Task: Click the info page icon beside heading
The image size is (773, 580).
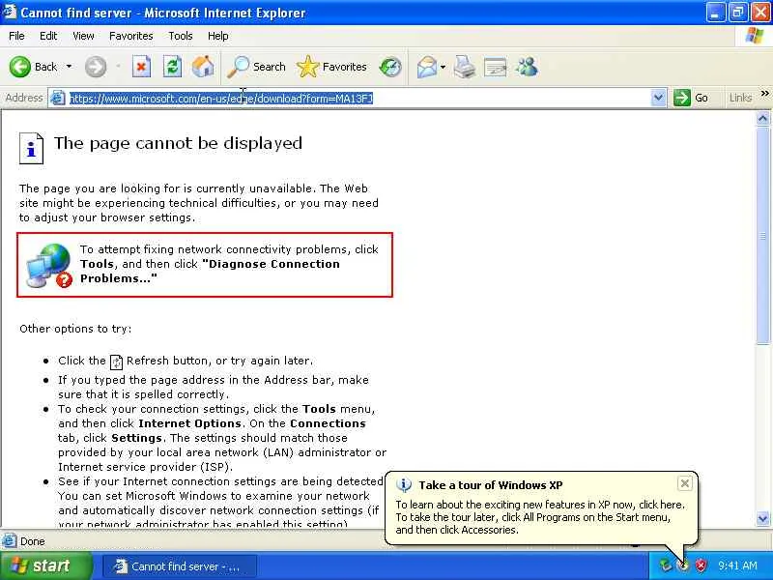Action: pos(31,148)
